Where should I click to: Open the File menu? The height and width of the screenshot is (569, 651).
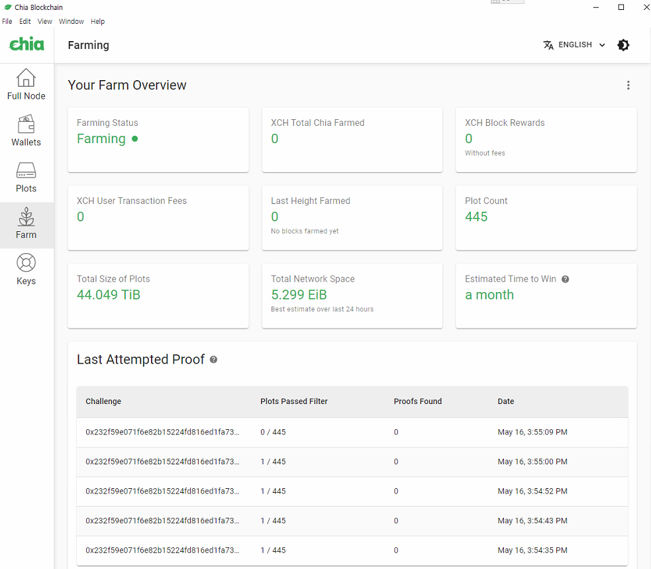pyautogui.click(x=7, y=21)
